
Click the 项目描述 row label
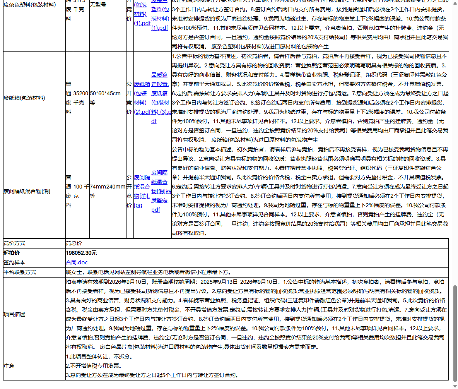[14, 314]
